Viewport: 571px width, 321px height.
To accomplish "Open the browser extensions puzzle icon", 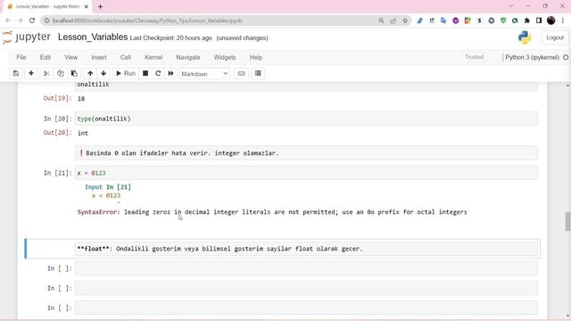I will pyautogui.click(x=527, y=21).
